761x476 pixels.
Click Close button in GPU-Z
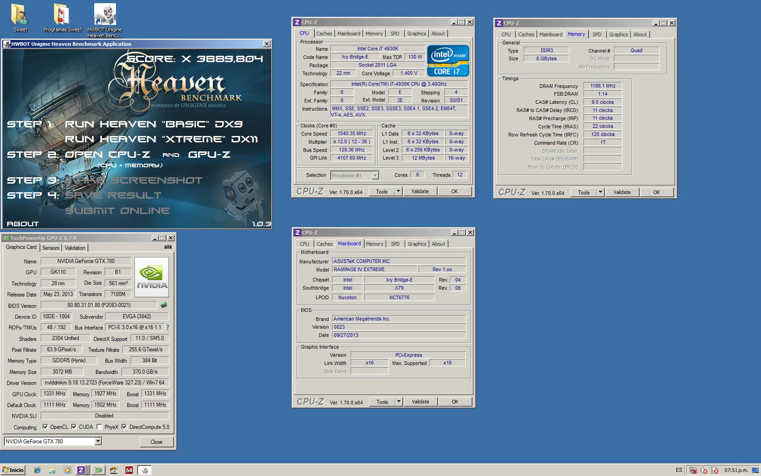[156, 442]
